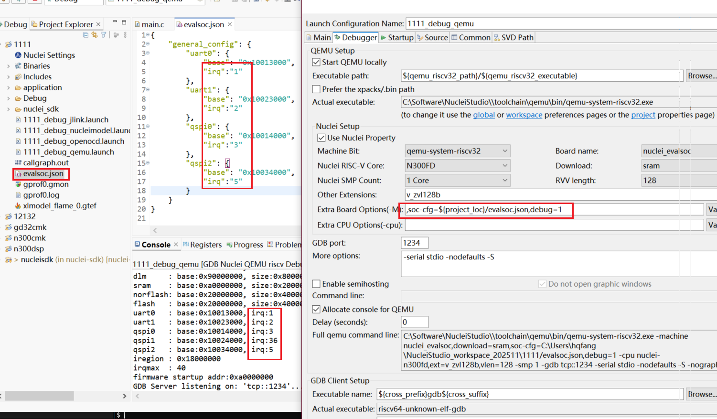Open the SVD Path tab
This screenshot has width=717, height=419.
click(x=514, y=37)
